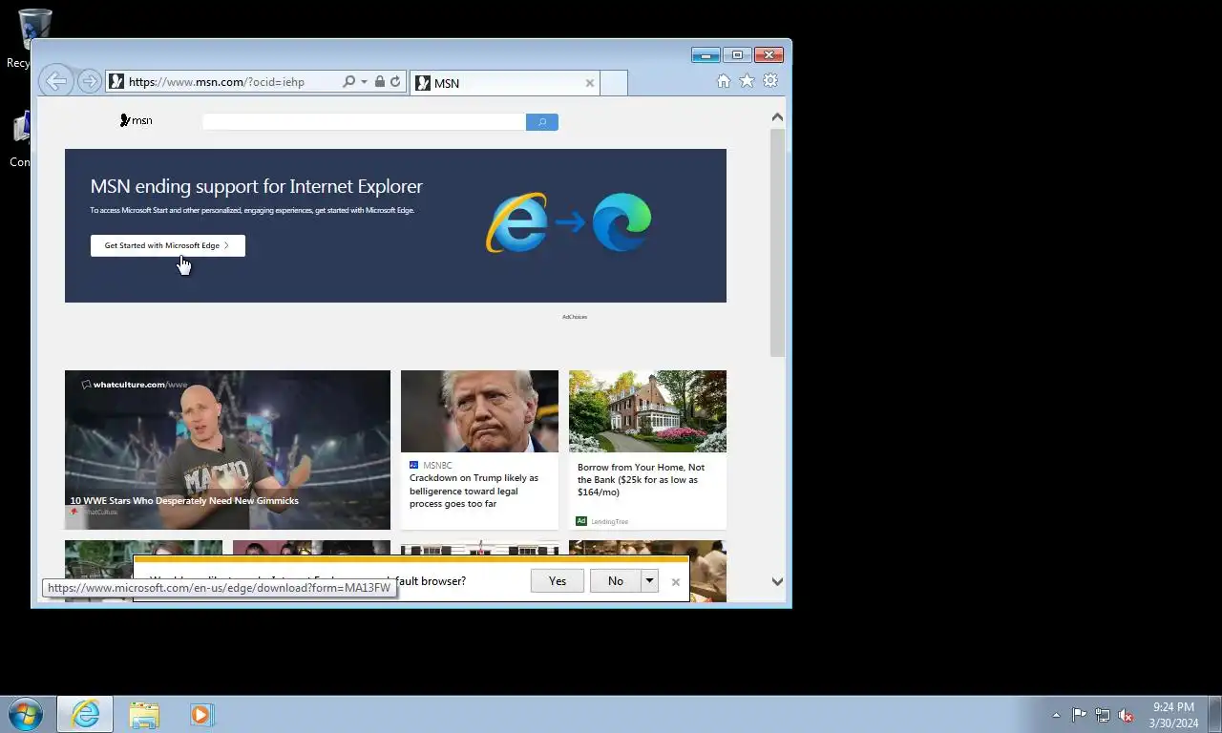Open the Windows Start button
Image resolution: width=1222 pixels, height=733 pixels.
click(x=26, y=714)
